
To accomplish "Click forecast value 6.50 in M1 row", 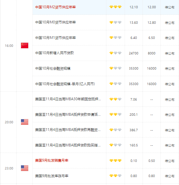I will tap(152, 38).
